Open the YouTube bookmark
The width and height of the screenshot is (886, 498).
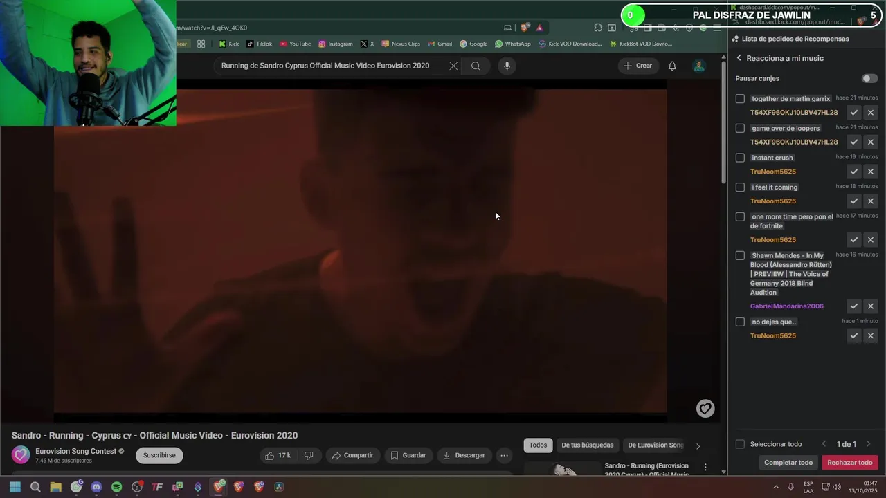point(295,44)
